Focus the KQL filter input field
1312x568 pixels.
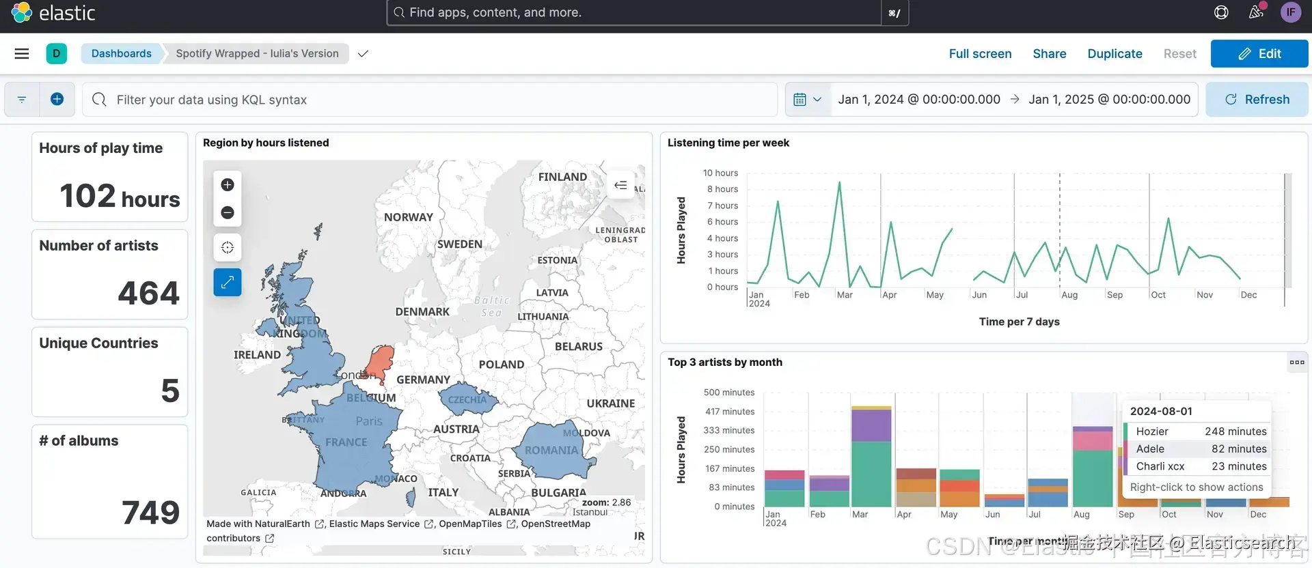tap(430, 100)
